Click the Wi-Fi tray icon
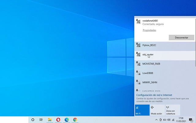This screenshot has width=196, height=123. coord(173,120)
